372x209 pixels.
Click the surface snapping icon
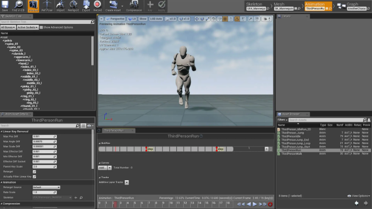point(220,19)
